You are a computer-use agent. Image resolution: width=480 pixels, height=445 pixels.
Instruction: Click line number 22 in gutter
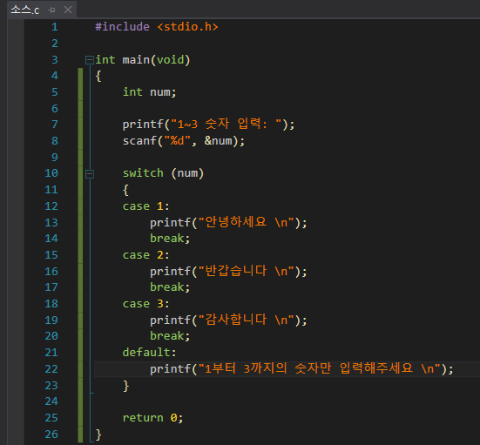[51, 368]
